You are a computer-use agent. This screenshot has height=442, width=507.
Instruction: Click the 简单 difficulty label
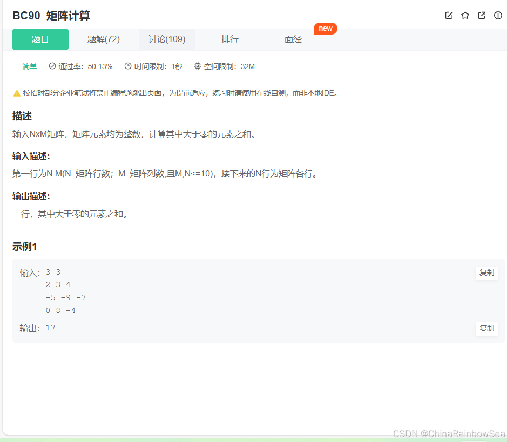(x=29, y=66)
